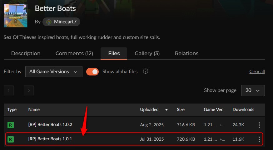Go to the previous page of files

pyautogui.click(x=9, y=90)
